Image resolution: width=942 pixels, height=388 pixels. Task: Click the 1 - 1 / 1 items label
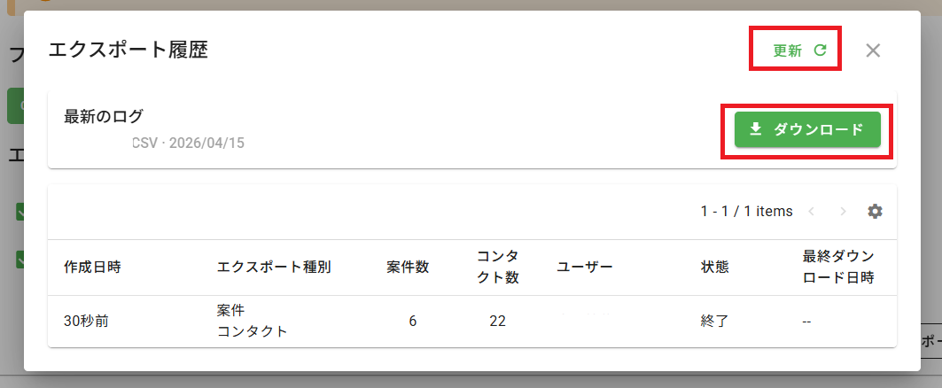point(746,212)
